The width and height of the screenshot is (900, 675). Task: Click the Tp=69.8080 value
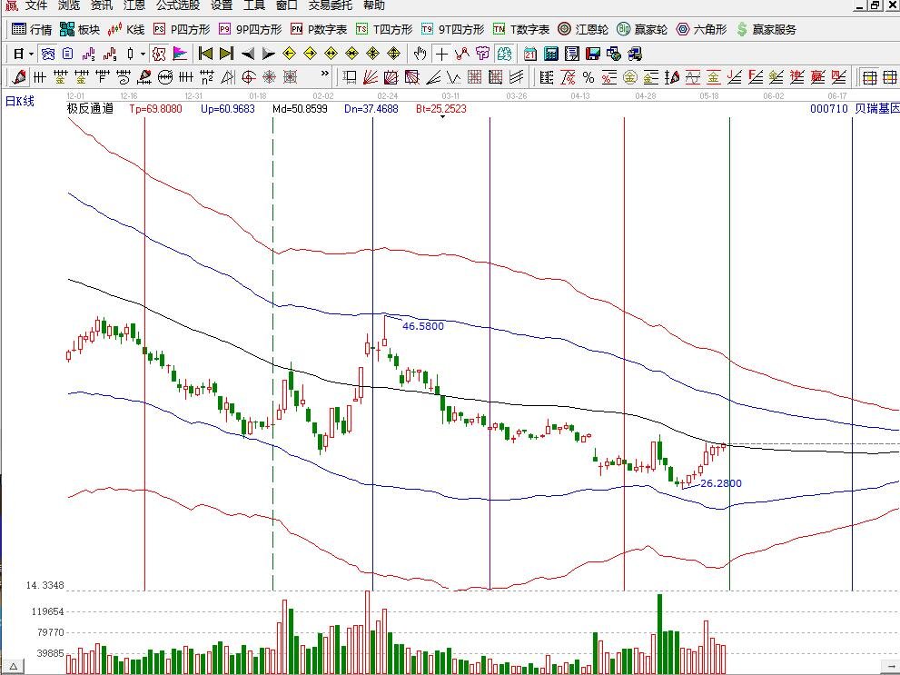click(x=155, y=108)
